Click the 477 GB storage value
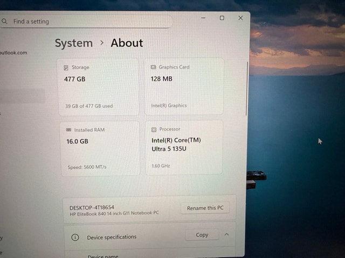 tap(74, 79)
